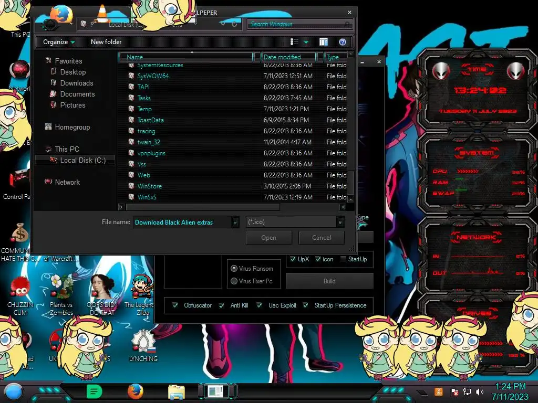Image resolution: width=538 pixels, height=403 pixels.
Task: Click the Pictures icon under Favorites
Action: [x=53, y=104]
